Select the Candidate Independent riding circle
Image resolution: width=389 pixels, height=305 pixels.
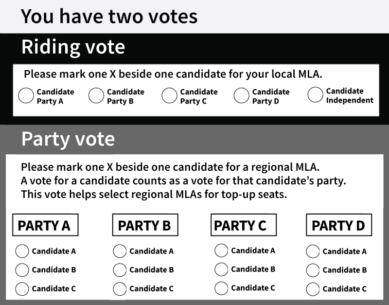(x=315, y=94)
